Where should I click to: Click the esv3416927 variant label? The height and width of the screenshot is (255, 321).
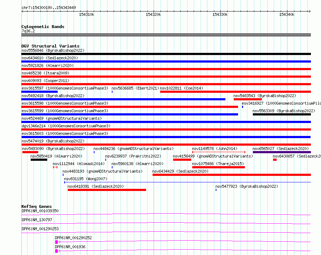click(281, 103)
